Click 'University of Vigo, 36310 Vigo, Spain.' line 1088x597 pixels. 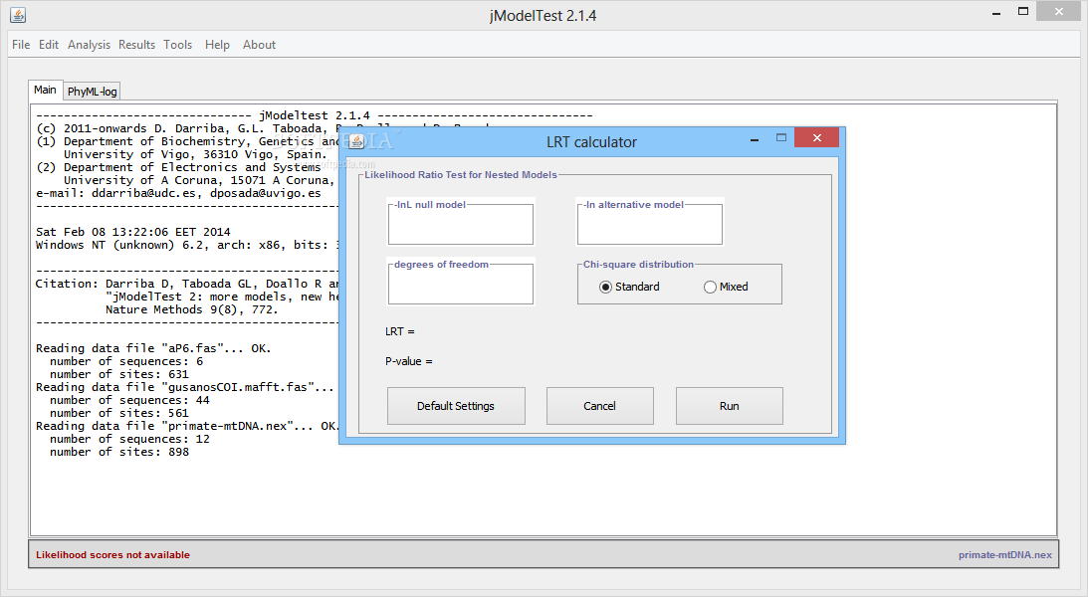(x=194, y=154)
